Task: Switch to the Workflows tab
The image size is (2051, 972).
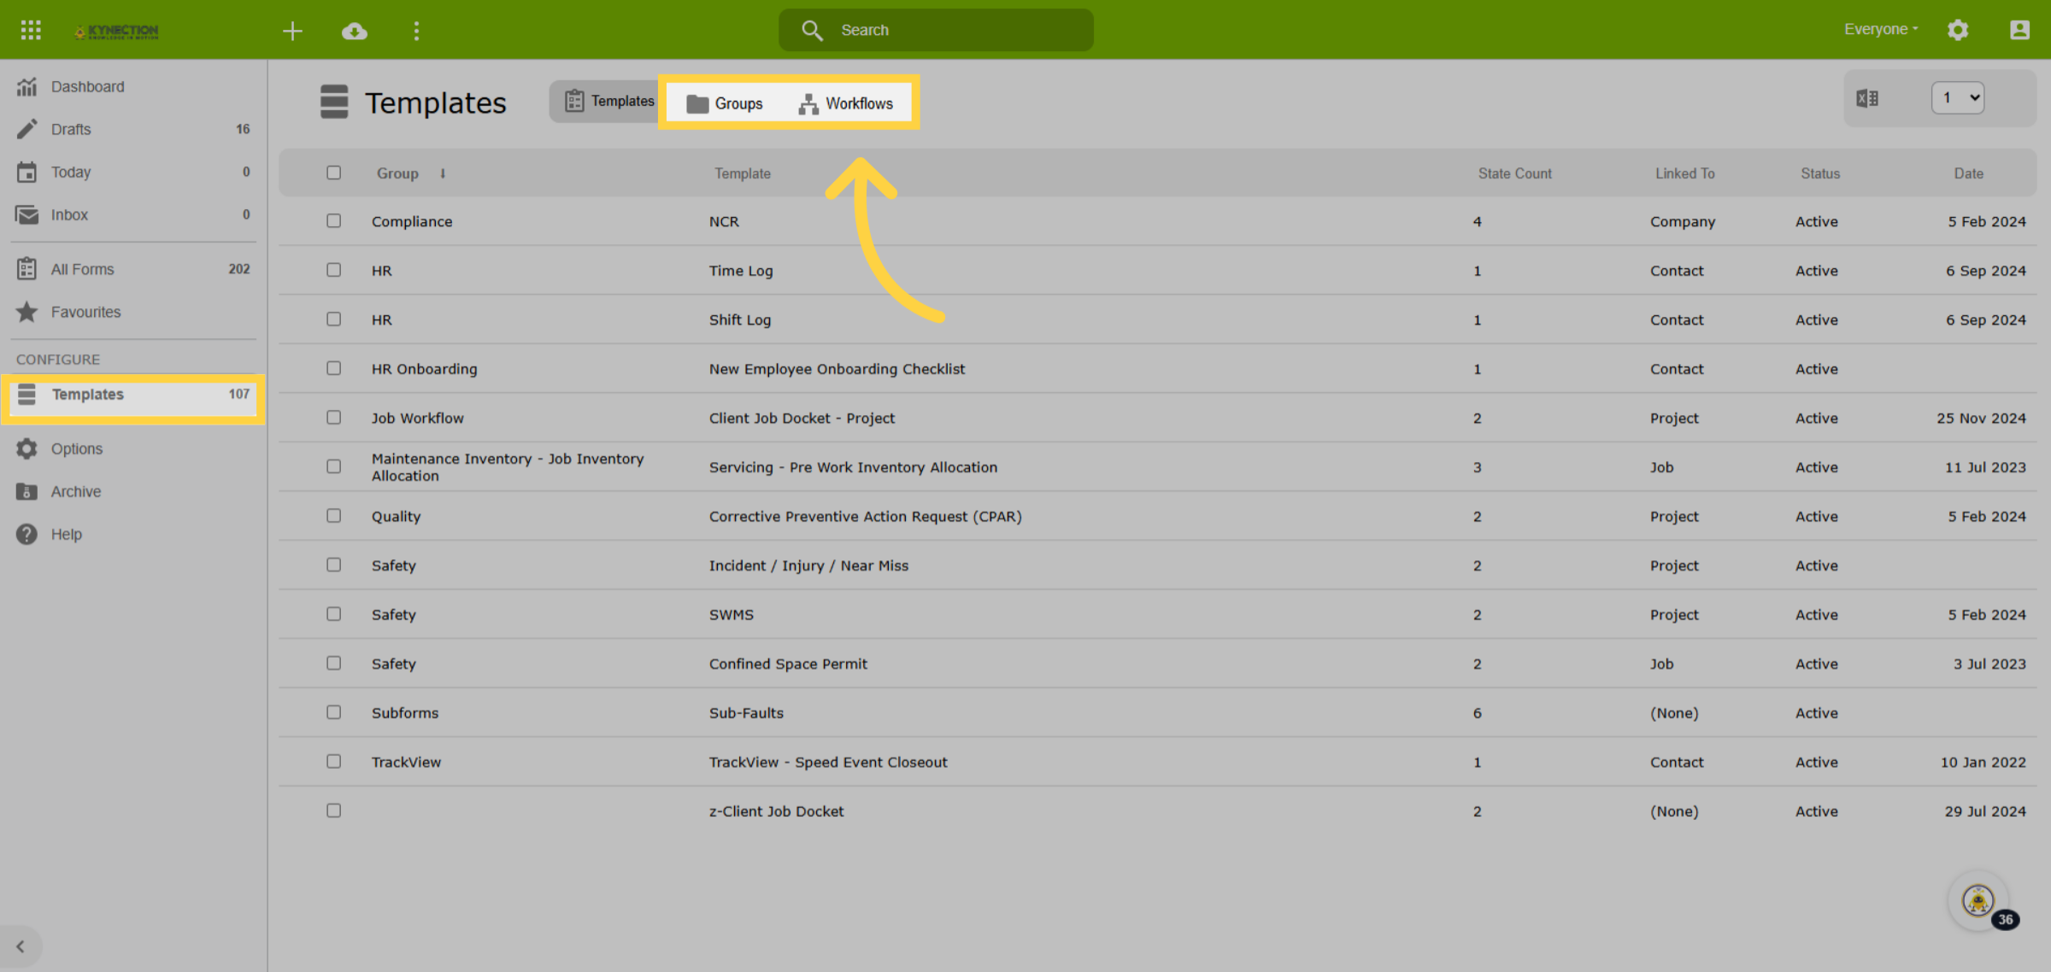Action: pos(845,103)
